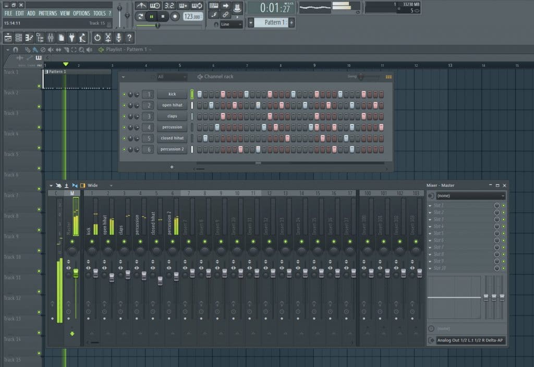
Task: Select the delete tool in Playlist toolbar
Action: pyautogui.click(x=43, y=50)
